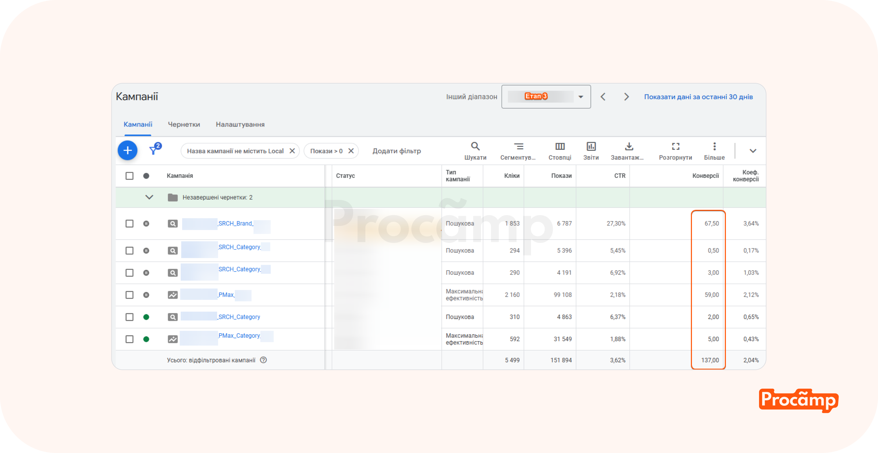Image resolution: width=878 pixels, height=453 pixels.
Task: Click Додати фільтр to add a filter
Action: point(397,151)
